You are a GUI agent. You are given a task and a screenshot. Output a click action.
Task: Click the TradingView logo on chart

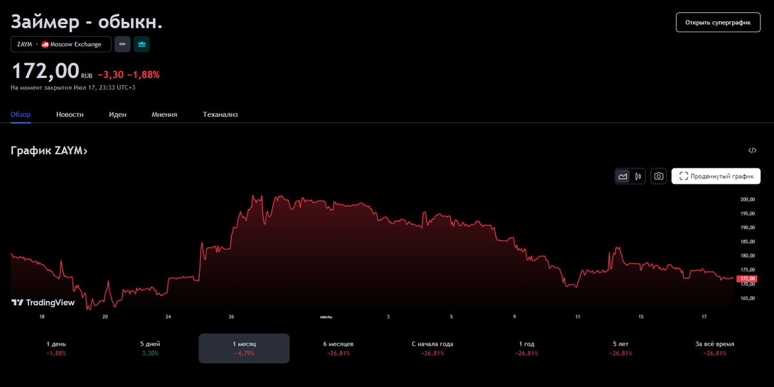[43, 302]
